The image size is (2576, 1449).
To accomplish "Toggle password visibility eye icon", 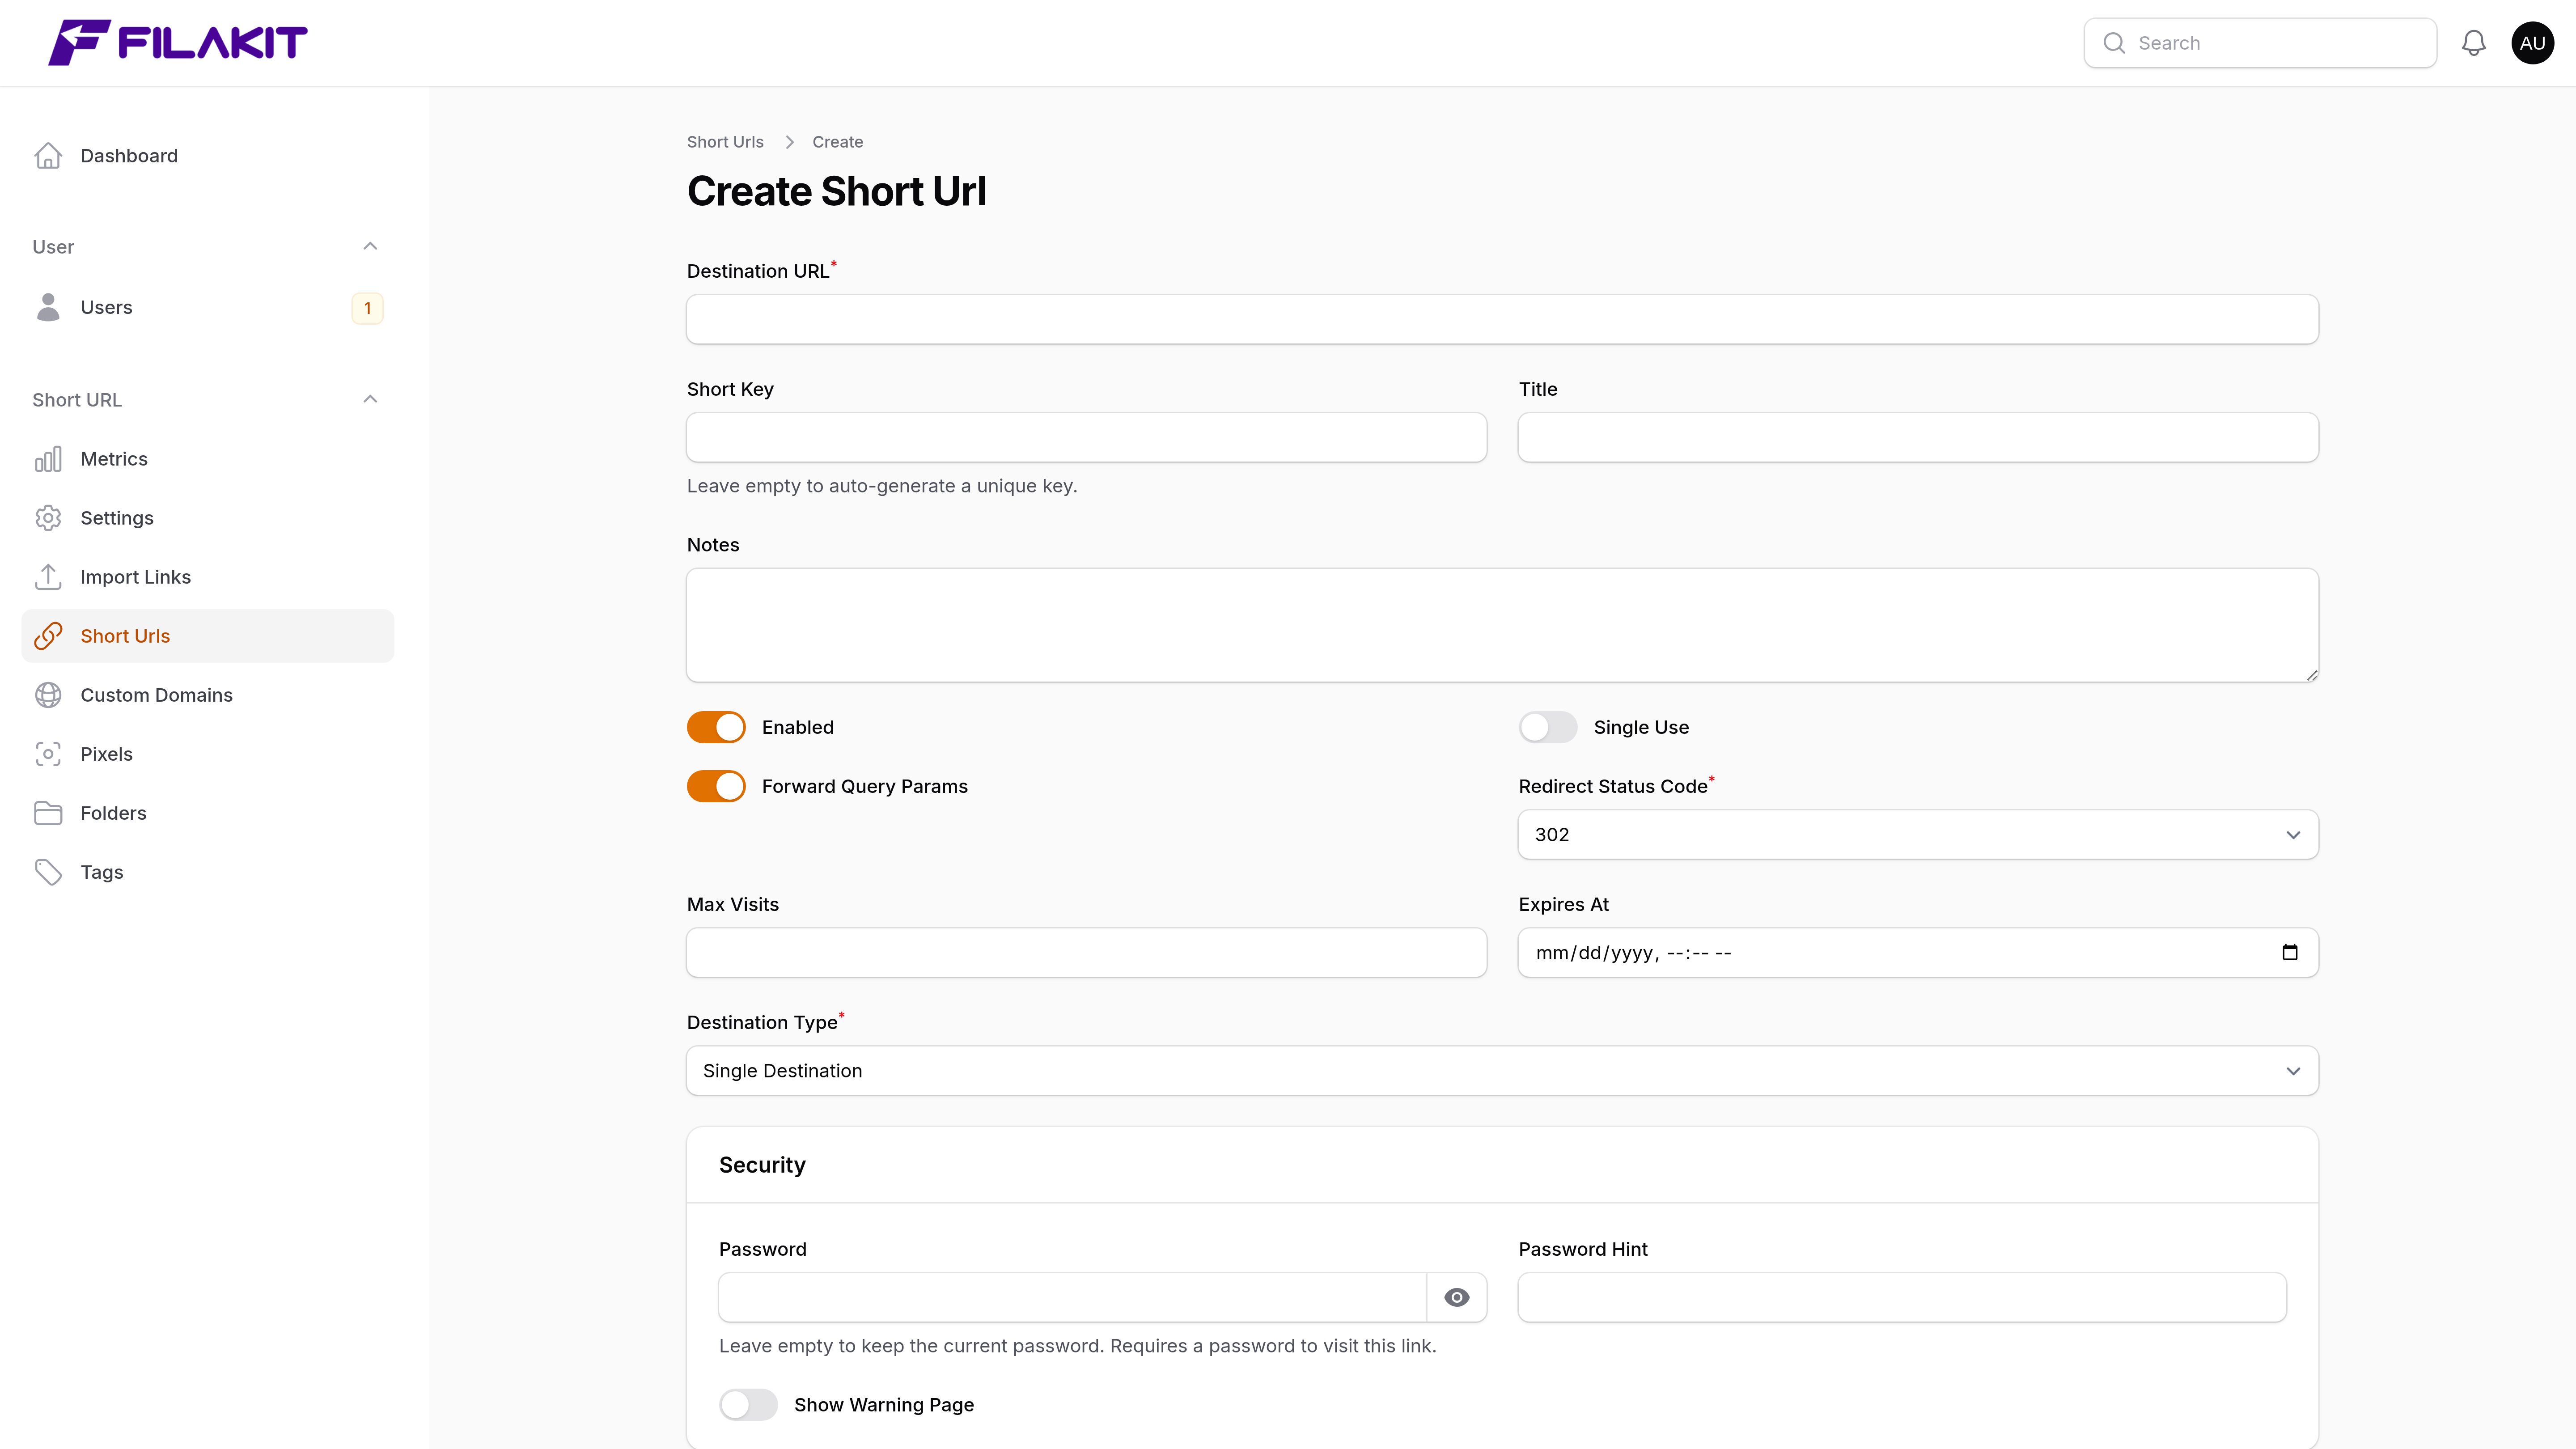I will [x=1457, y=1297].
